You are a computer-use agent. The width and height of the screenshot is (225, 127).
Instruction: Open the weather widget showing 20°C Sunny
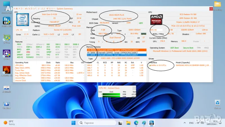tap(10, 123)
